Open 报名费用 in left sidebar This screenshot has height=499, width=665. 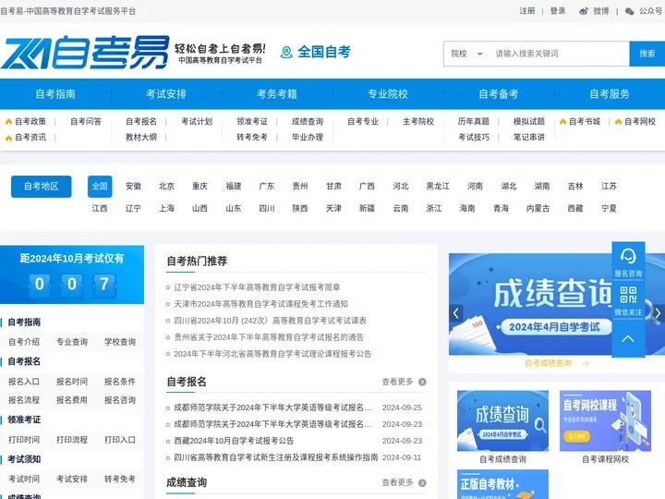[x=72, y=400]
